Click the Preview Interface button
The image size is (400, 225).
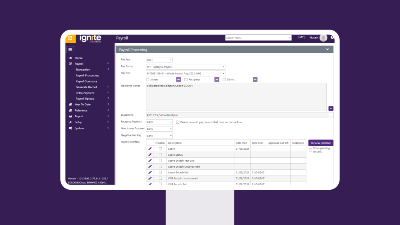320,143
